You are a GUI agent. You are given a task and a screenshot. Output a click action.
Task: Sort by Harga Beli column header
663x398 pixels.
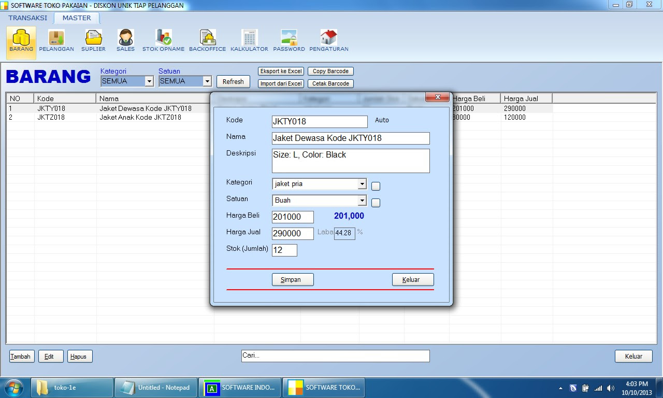[474, 98]
